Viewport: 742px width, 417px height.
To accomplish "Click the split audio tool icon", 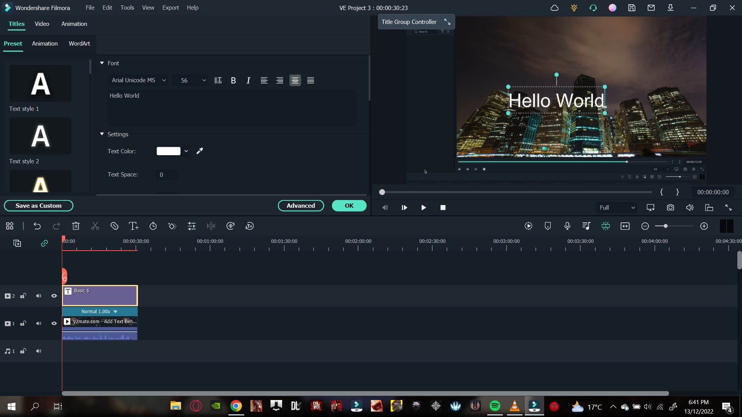I will pyautogui.click(x=211, y=227).
